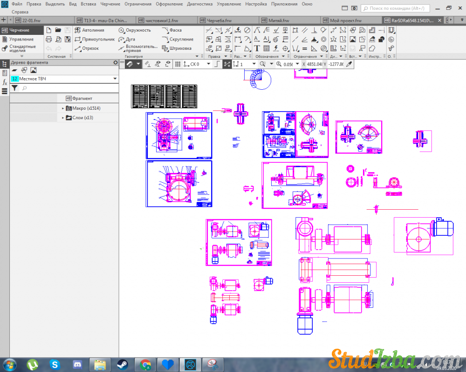Select the Фрагмент tree root
This screenshot has width=466, height=372.
pyautogui.click(x=79, y=98)
